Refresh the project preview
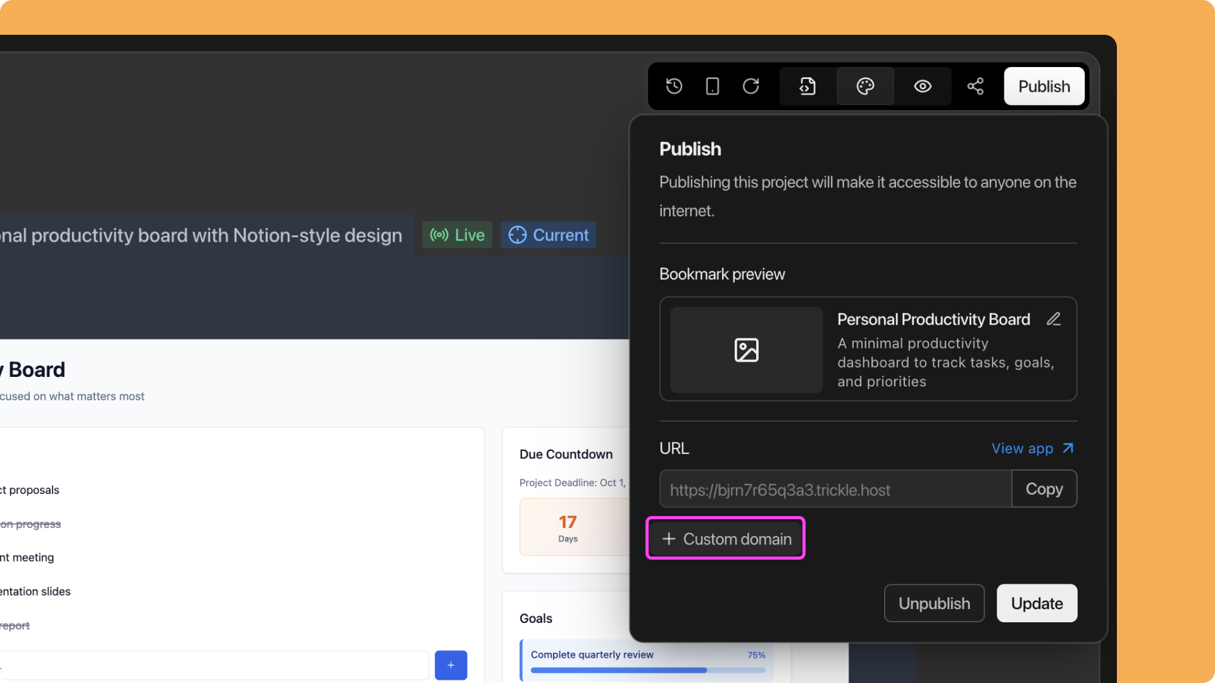1215x683 pixels. tap(751, 86)
